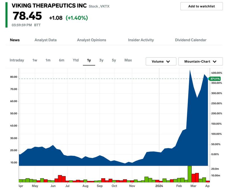Show the 5y chart range
This screenshot has width=228, height=192.
click(x=114, y=60)
